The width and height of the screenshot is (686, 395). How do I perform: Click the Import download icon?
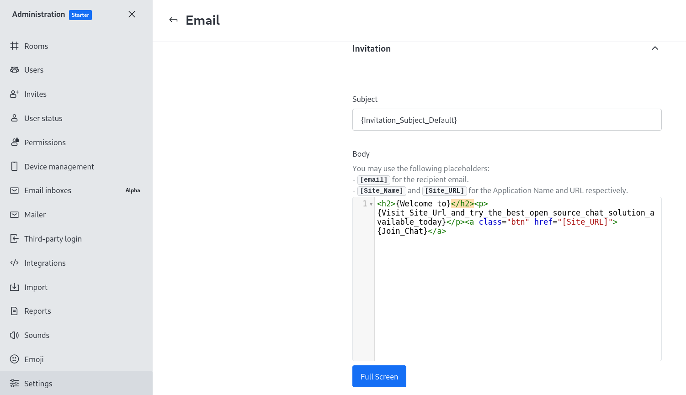pos(15,287)
